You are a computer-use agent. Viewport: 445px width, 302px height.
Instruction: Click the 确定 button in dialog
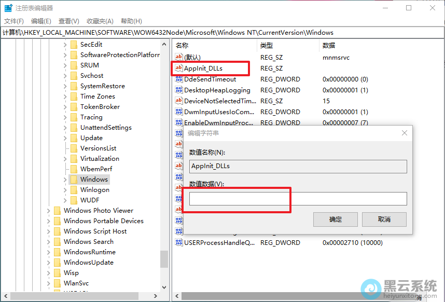[336, 219]
